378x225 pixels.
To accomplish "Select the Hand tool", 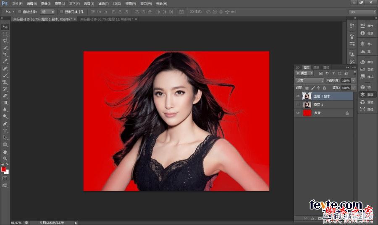I will click(5, 152).
